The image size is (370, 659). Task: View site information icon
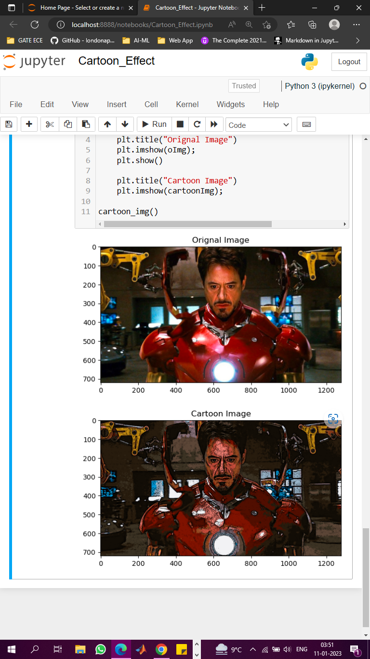tap(61, 25)
